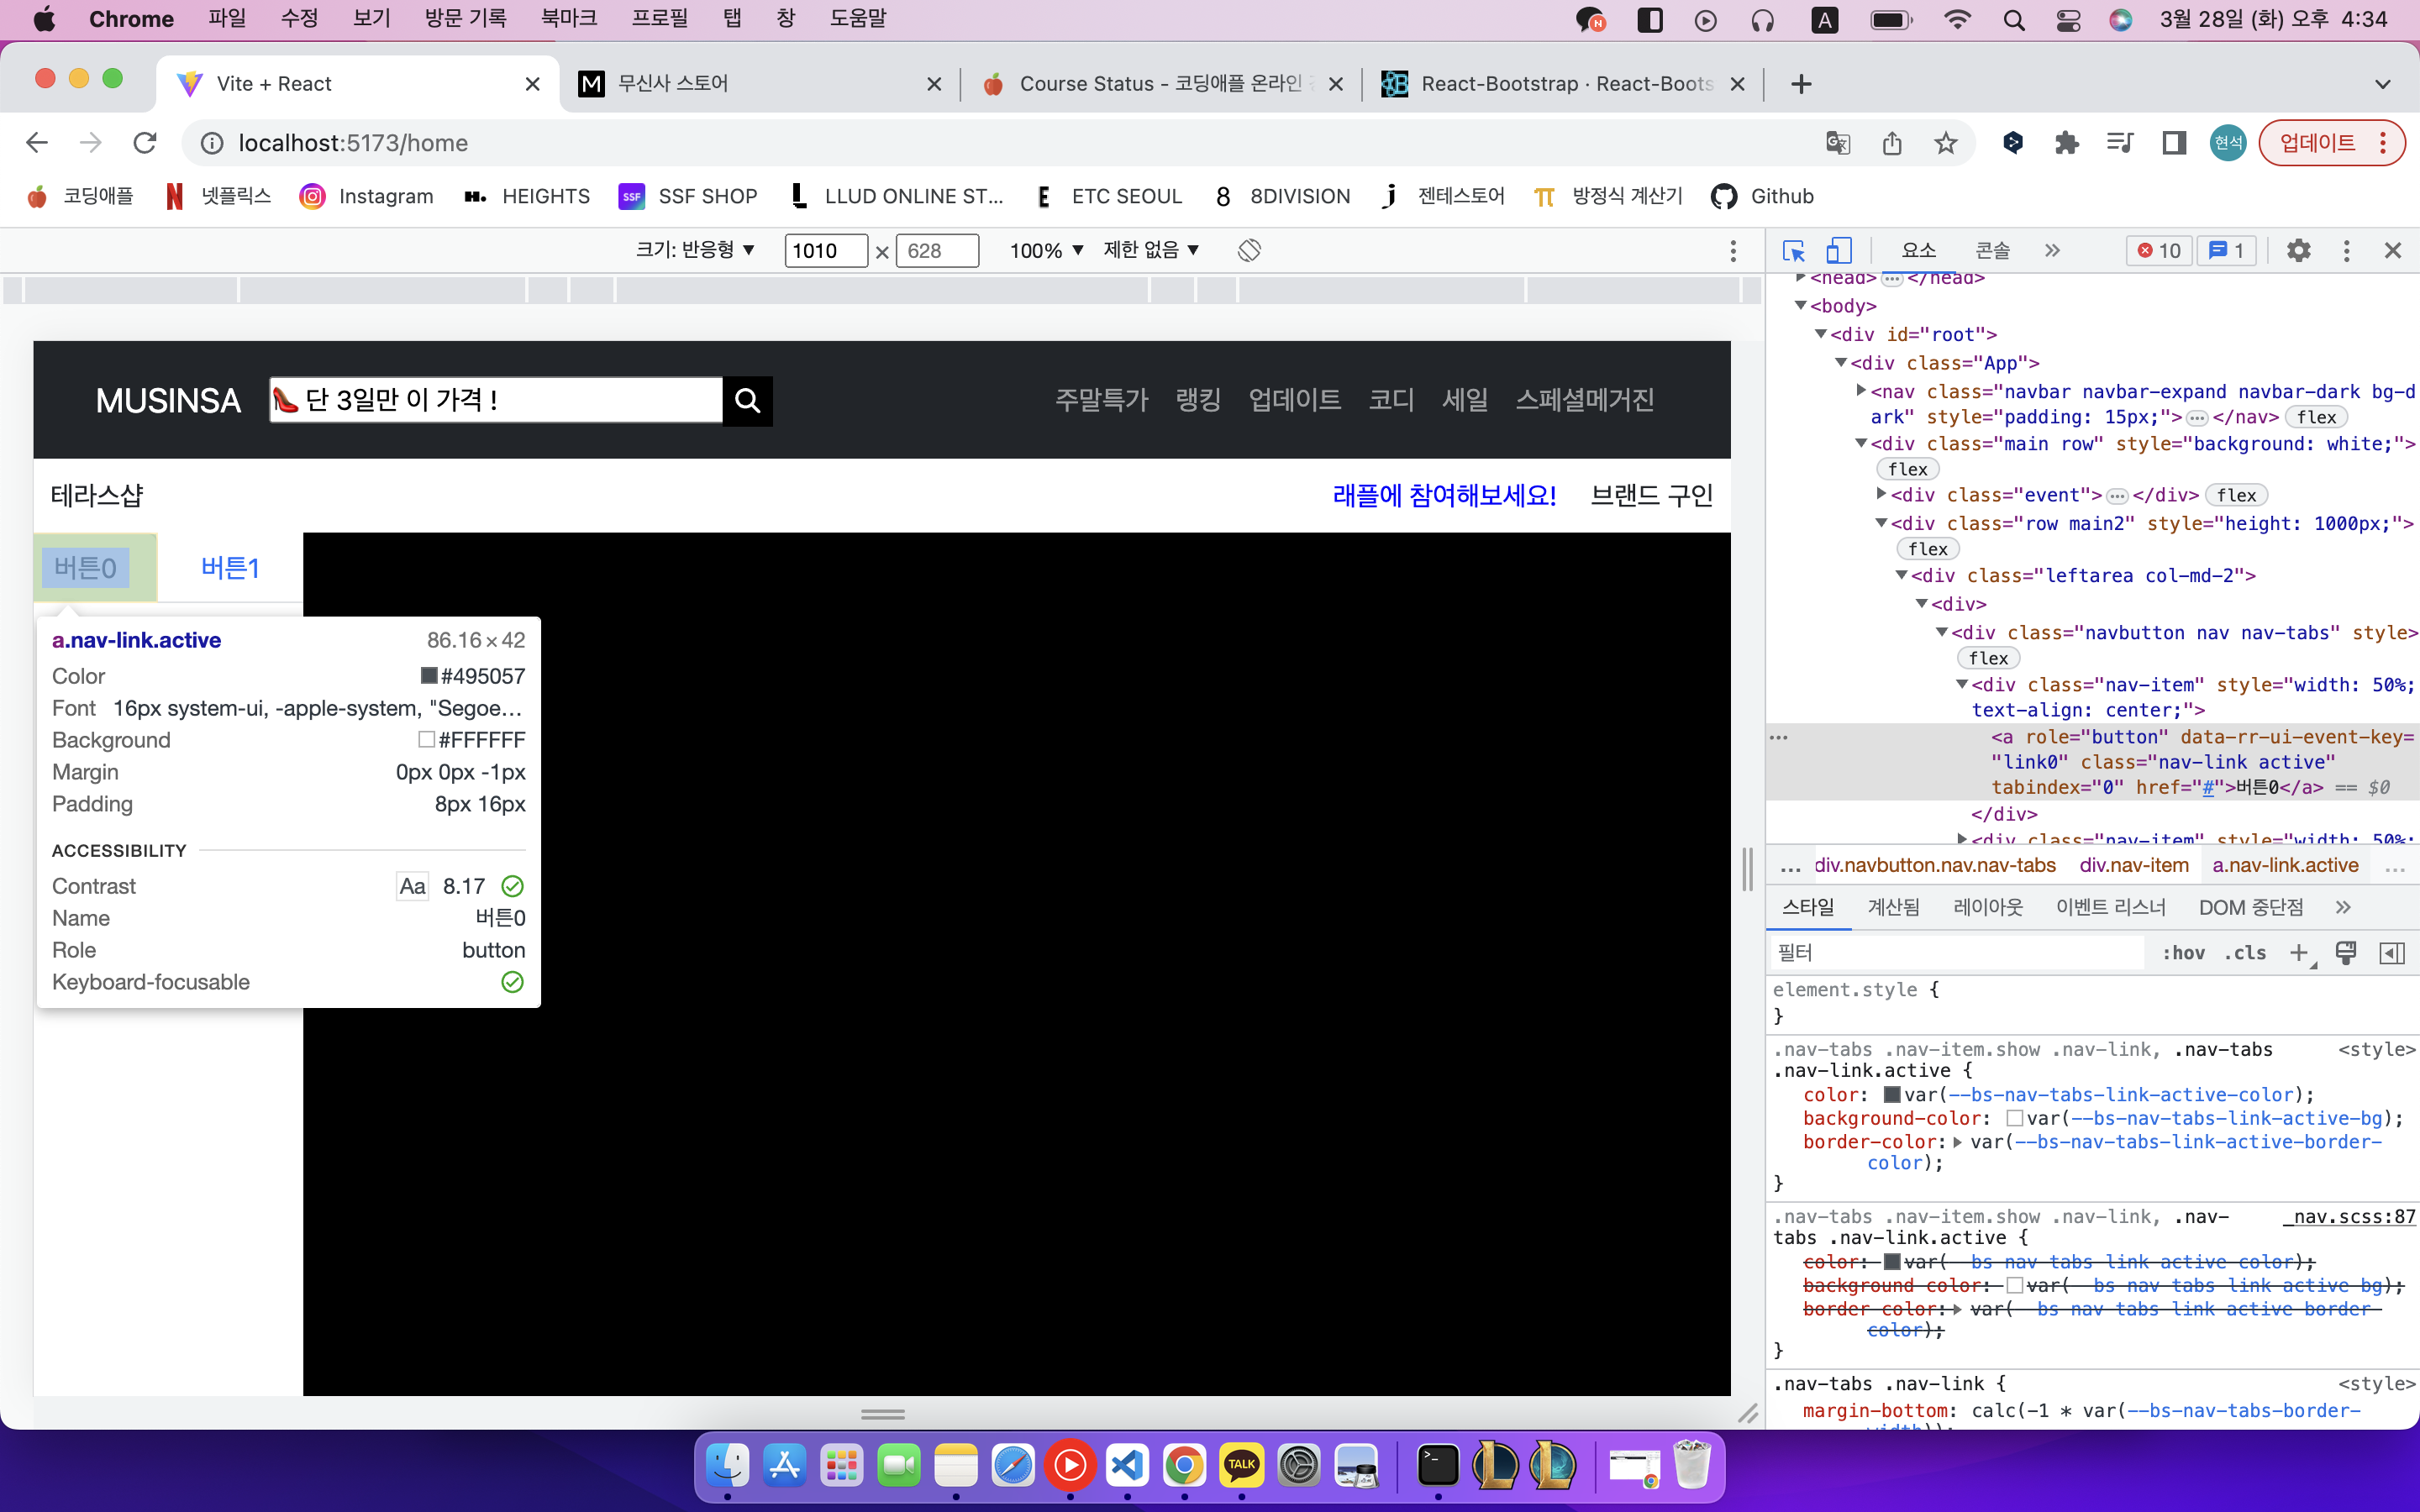Toggle flex badge under row main2

point(1927,549)
